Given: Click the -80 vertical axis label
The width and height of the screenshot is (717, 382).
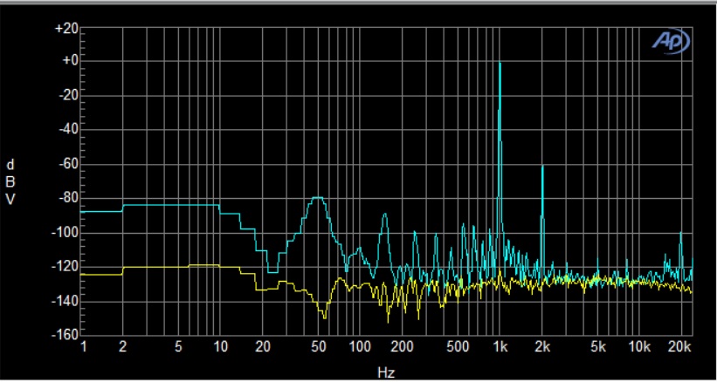Looking at the screenshot, I should click(68, 199).
